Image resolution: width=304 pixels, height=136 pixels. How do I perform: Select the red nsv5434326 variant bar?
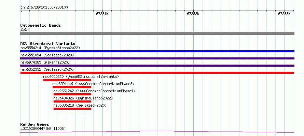72,101
